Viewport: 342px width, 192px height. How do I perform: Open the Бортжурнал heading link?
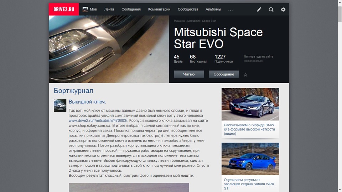pos(73,91)
